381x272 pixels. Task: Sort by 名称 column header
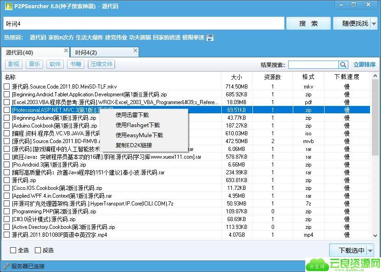[x=112, y=77]
